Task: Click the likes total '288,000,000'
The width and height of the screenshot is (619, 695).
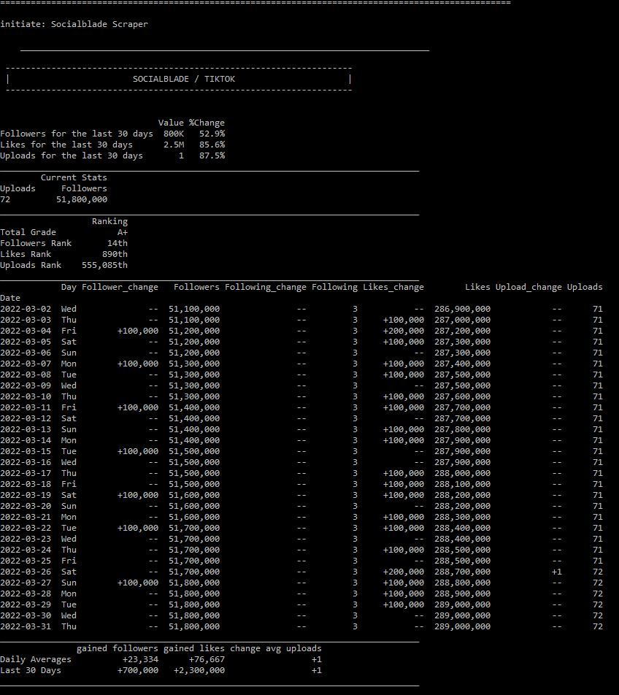Action: click(463, 473)
